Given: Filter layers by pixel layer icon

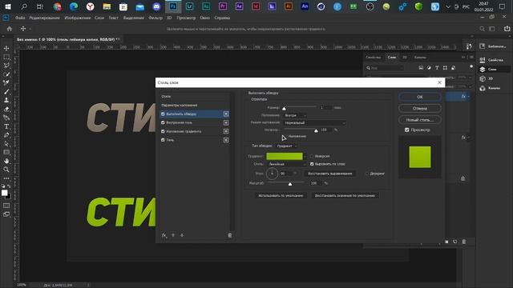Looking at the screenshot, I should pos(421,67).
